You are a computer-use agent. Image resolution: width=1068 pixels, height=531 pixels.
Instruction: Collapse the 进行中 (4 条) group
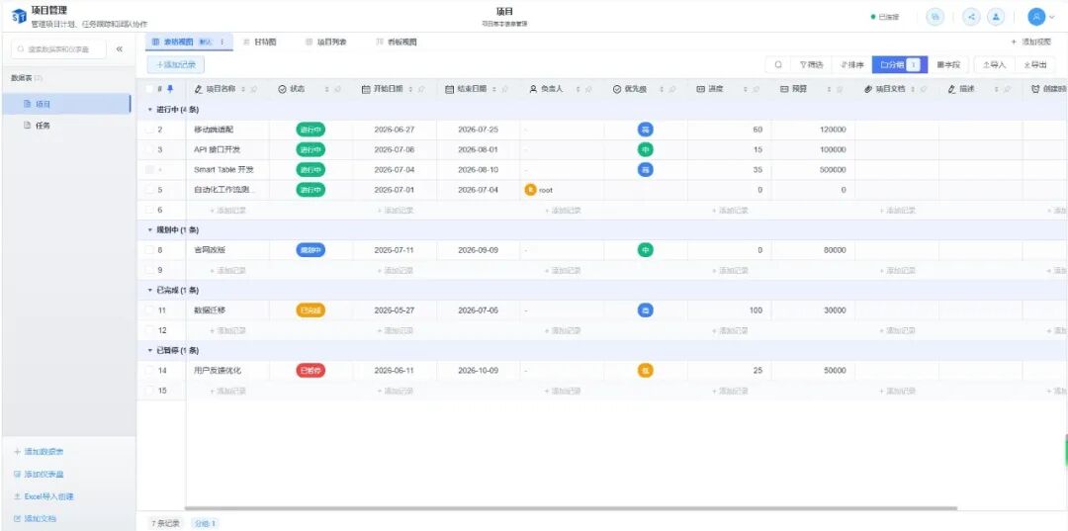point(150,110)
